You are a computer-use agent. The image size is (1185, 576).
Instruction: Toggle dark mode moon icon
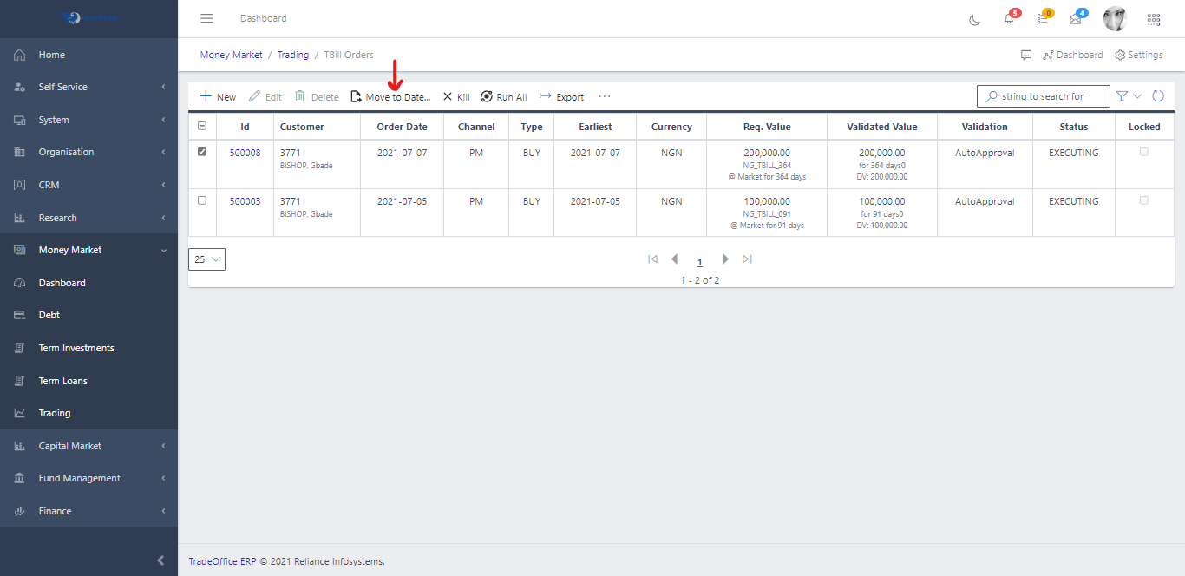click(975, 19)
